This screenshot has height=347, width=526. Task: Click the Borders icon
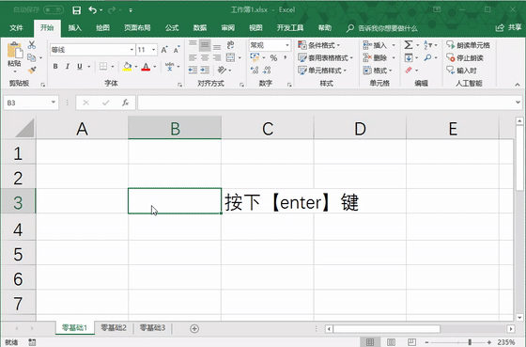click(103, 67)
